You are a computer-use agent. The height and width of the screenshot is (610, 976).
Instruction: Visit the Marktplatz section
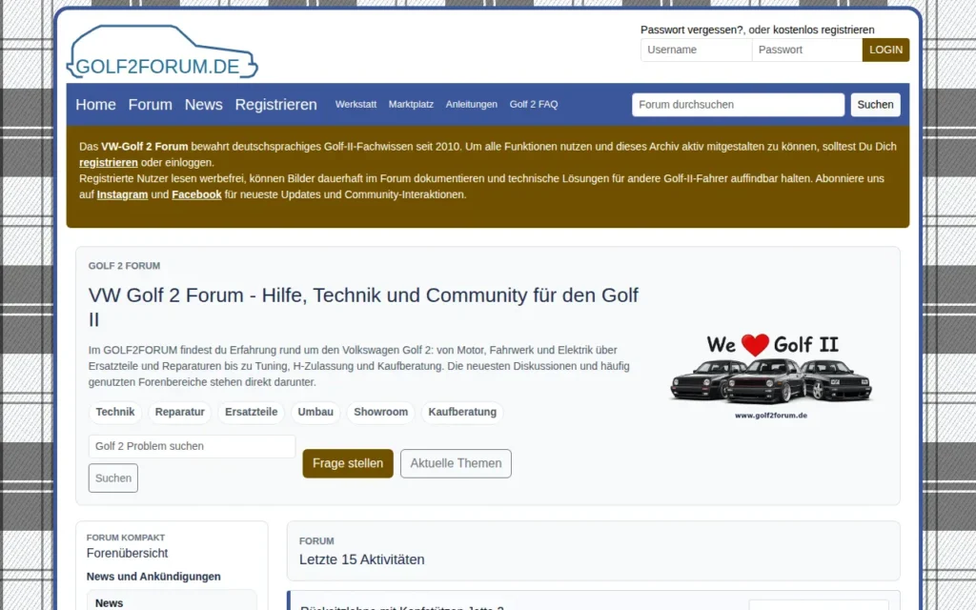point(411,105)
